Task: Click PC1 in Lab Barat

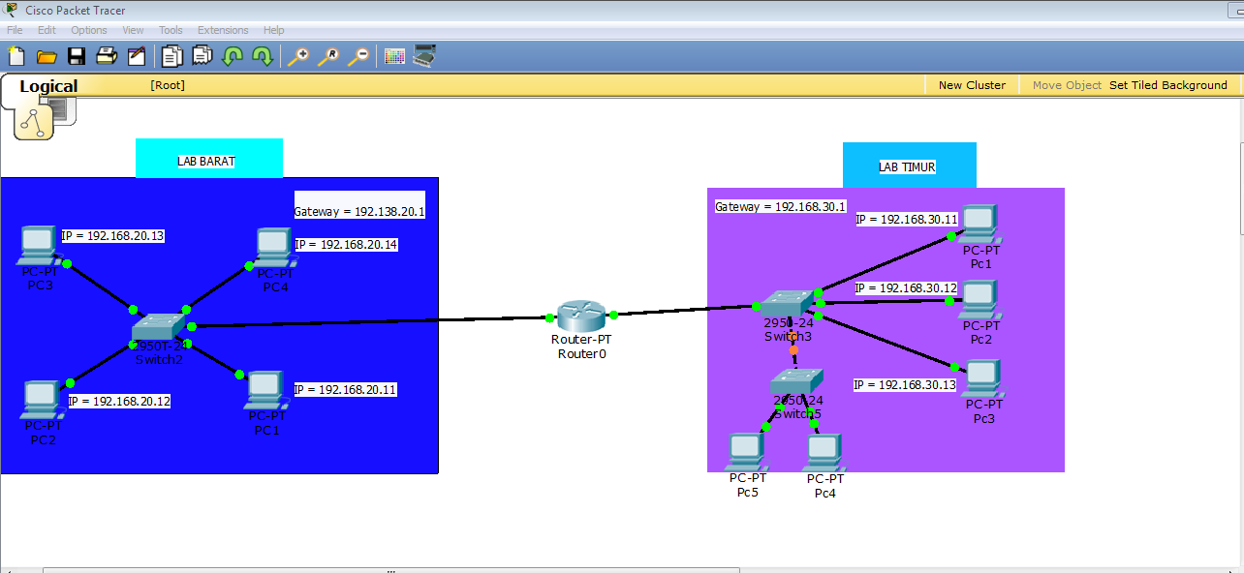Action: pyautogui.click(x=265, y=390)
